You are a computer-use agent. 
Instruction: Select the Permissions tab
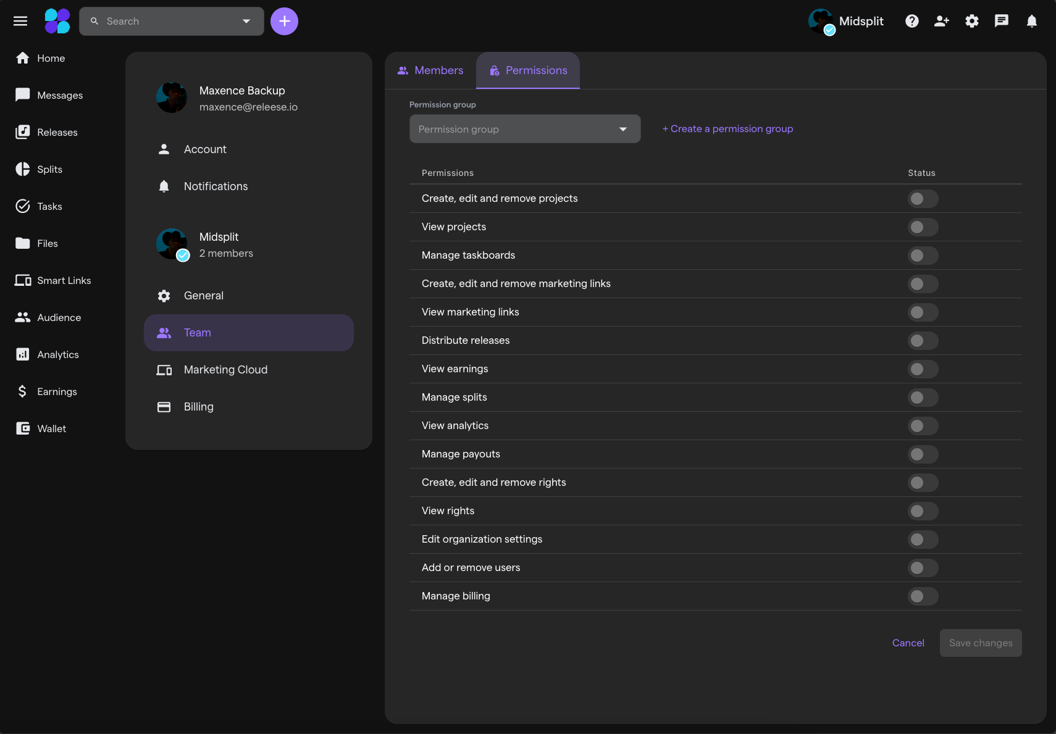point(528,70)
